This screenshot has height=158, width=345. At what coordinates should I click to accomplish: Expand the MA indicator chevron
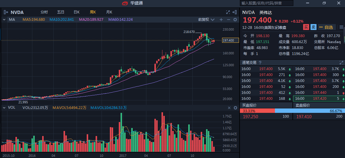(4, 20)
